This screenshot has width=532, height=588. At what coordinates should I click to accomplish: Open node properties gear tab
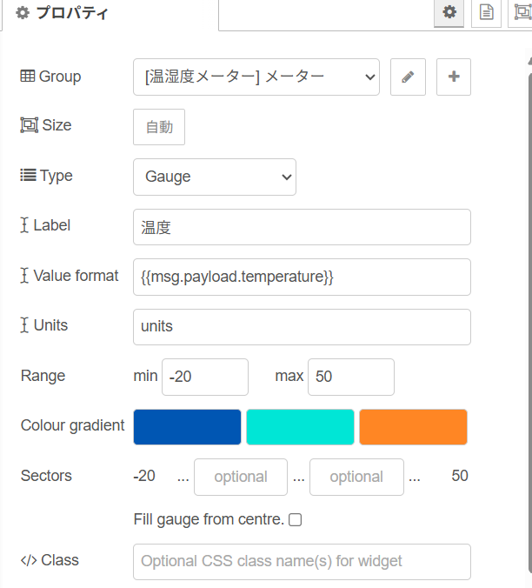coord(449,13)
